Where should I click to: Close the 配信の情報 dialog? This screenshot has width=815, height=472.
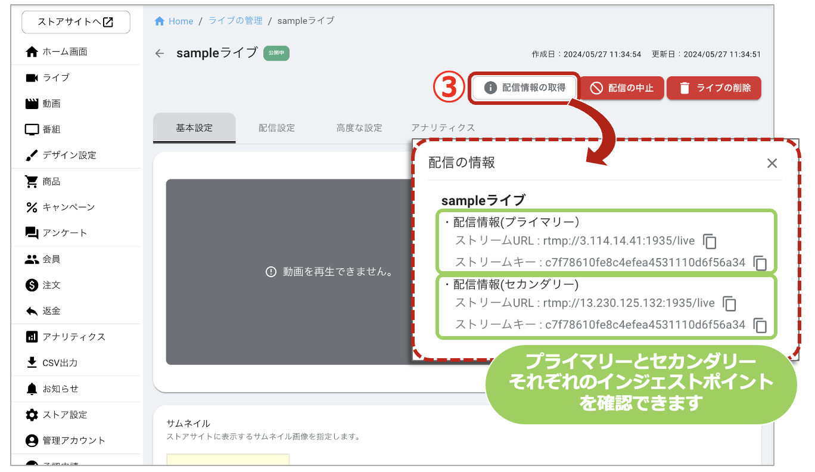tap(772, 163)
